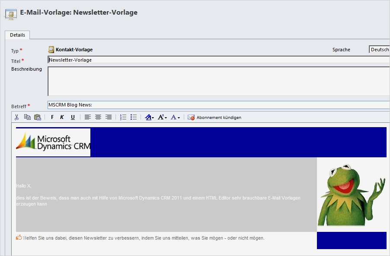Click the Microsoft Dynamics CRM logo image
The image size is (390, 256).
(x=53, y=142)
